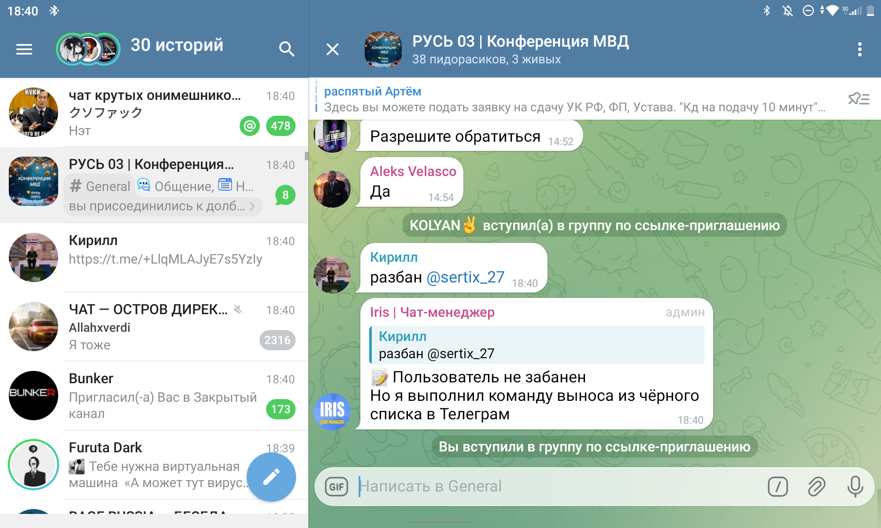Close the РУСЬ 03 chat panel

[333, 49]
